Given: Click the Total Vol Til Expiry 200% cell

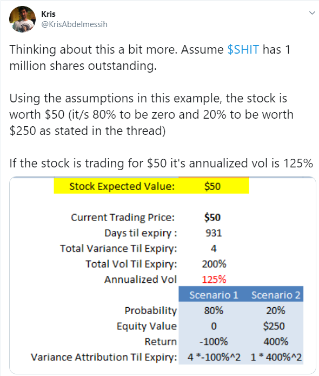Looking at the screenshot, I should pos(214,264).
